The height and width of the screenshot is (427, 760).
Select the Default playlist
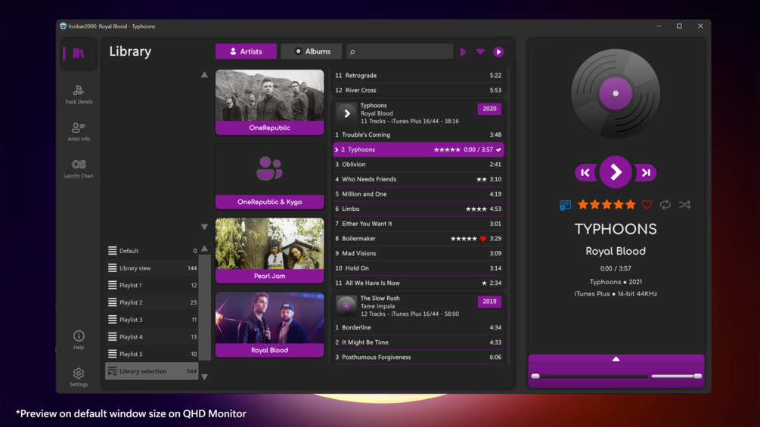152,251
